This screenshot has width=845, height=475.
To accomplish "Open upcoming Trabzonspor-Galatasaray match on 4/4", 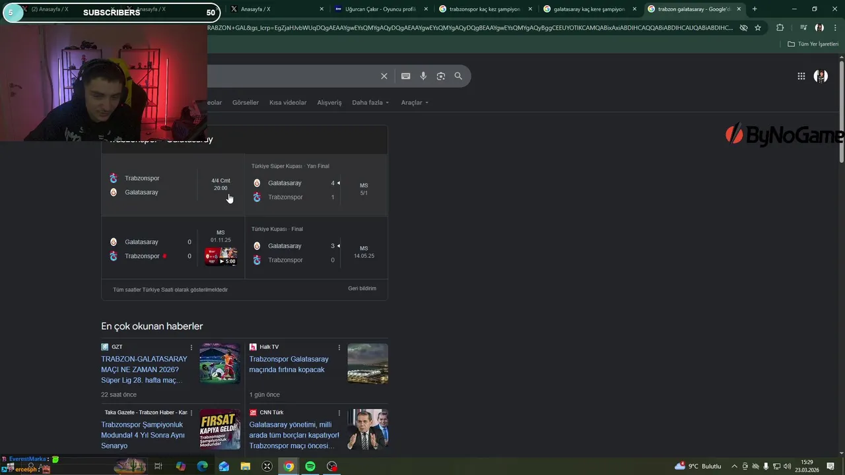I will point(173,185).
